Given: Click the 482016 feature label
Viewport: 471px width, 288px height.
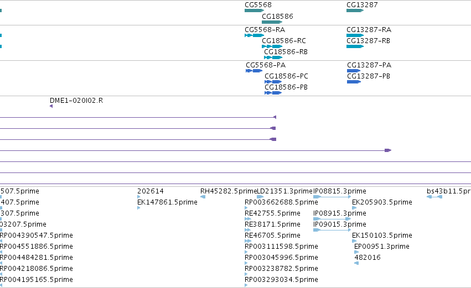Looking at the screenshot, I should (x=368, y=258).
